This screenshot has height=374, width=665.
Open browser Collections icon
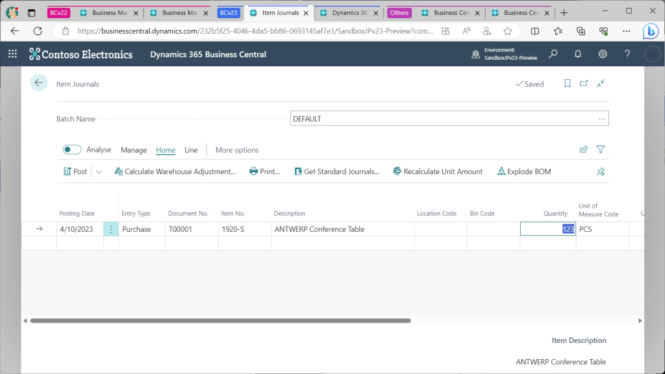(581, 31)
